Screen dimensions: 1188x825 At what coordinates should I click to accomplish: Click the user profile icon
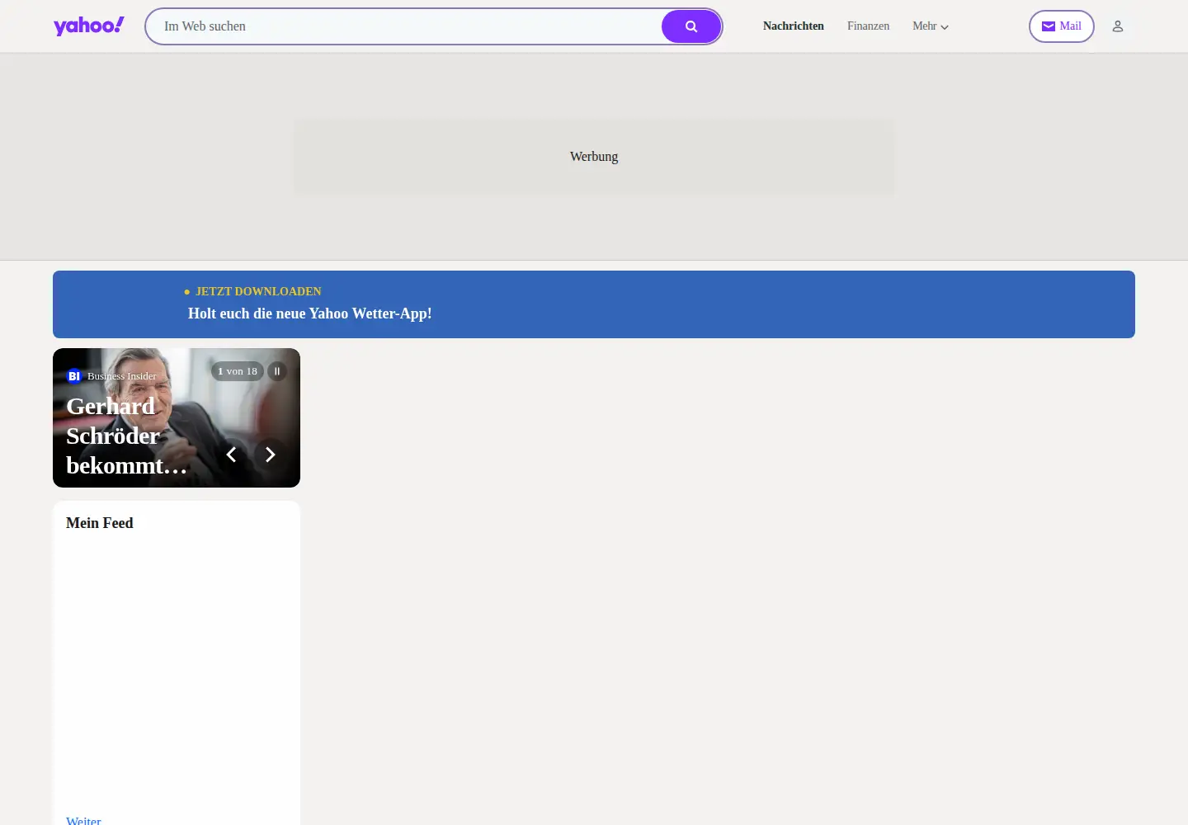(x=1118, y=26)
